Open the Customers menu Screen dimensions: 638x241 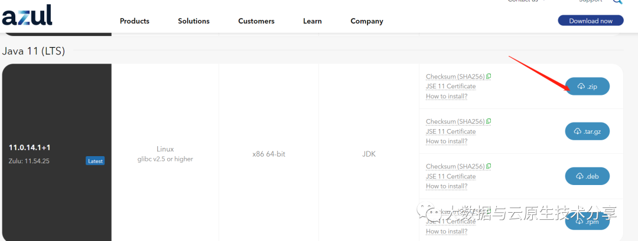[256, 21]
